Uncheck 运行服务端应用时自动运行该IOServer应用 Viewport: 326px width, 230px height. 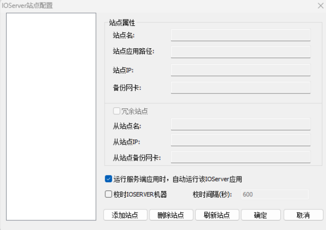coord(108,179)
